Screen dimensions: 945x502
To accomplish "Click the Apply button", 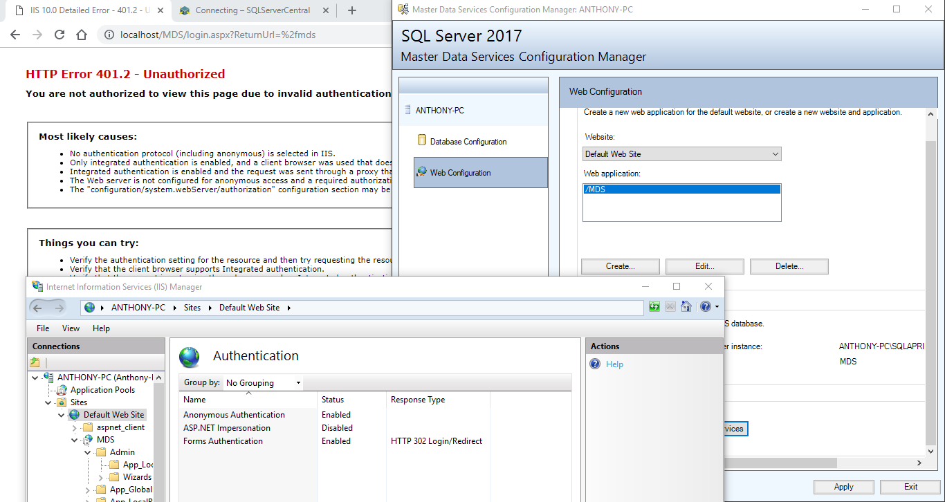I will pyautogui.click(x=843, y=487).
